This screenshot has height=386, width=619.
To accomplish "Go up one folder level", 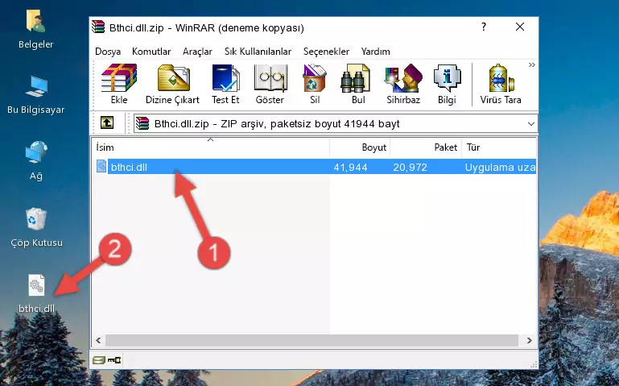I will [x=107, y=122].
